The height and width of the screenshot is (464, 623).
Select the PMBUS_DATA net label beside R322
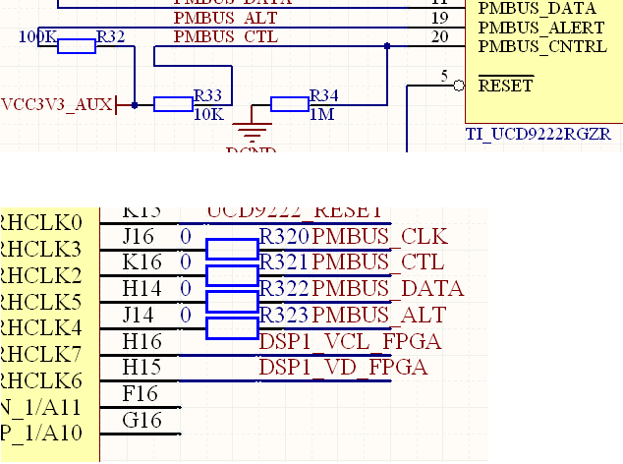click(388, 288)
